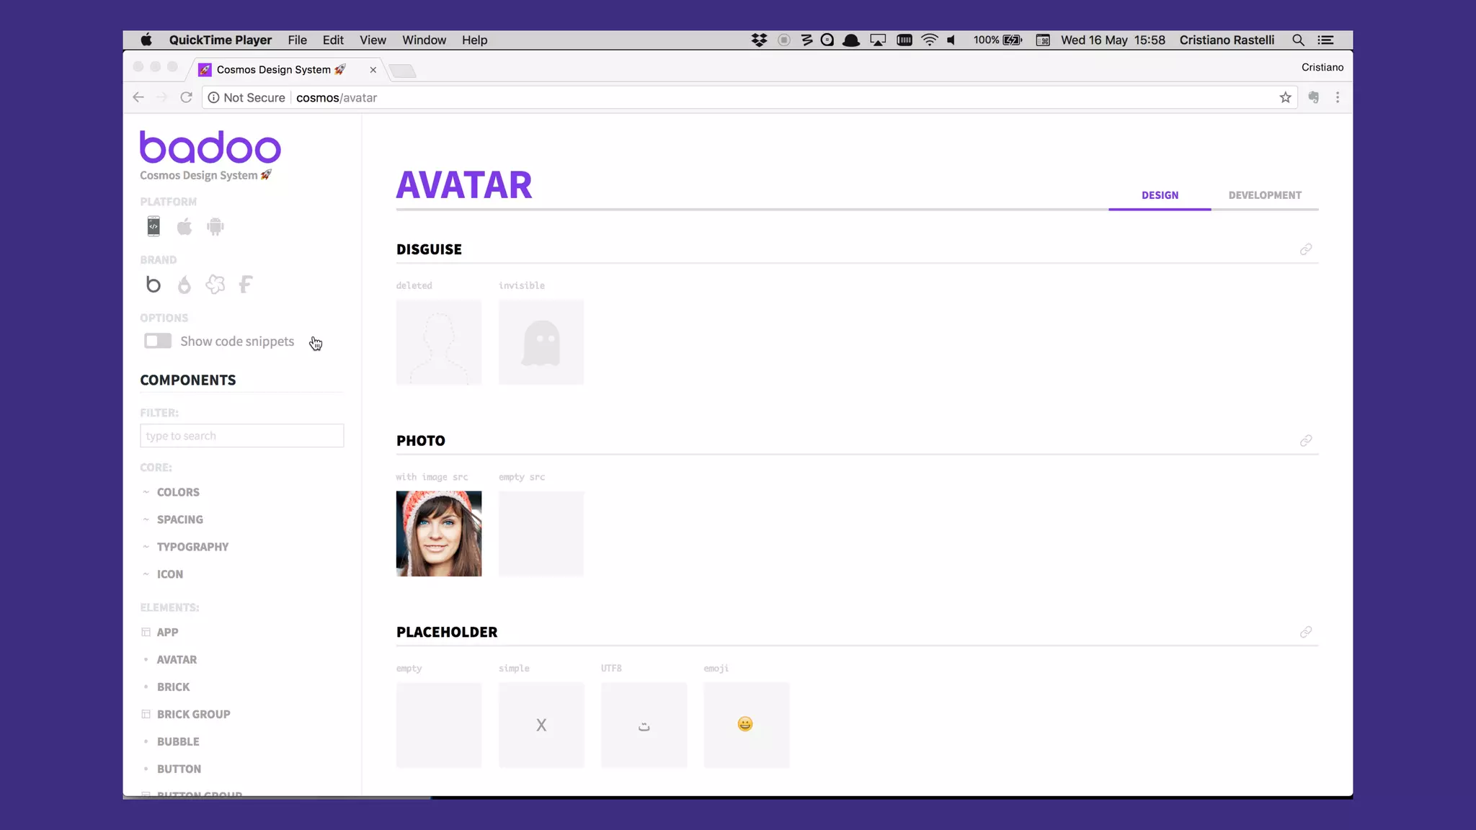Open Brick Group component in sidebar
The height and width of the screenshot is (830, 1476).
pyautogui.click(x=193, y=714)
